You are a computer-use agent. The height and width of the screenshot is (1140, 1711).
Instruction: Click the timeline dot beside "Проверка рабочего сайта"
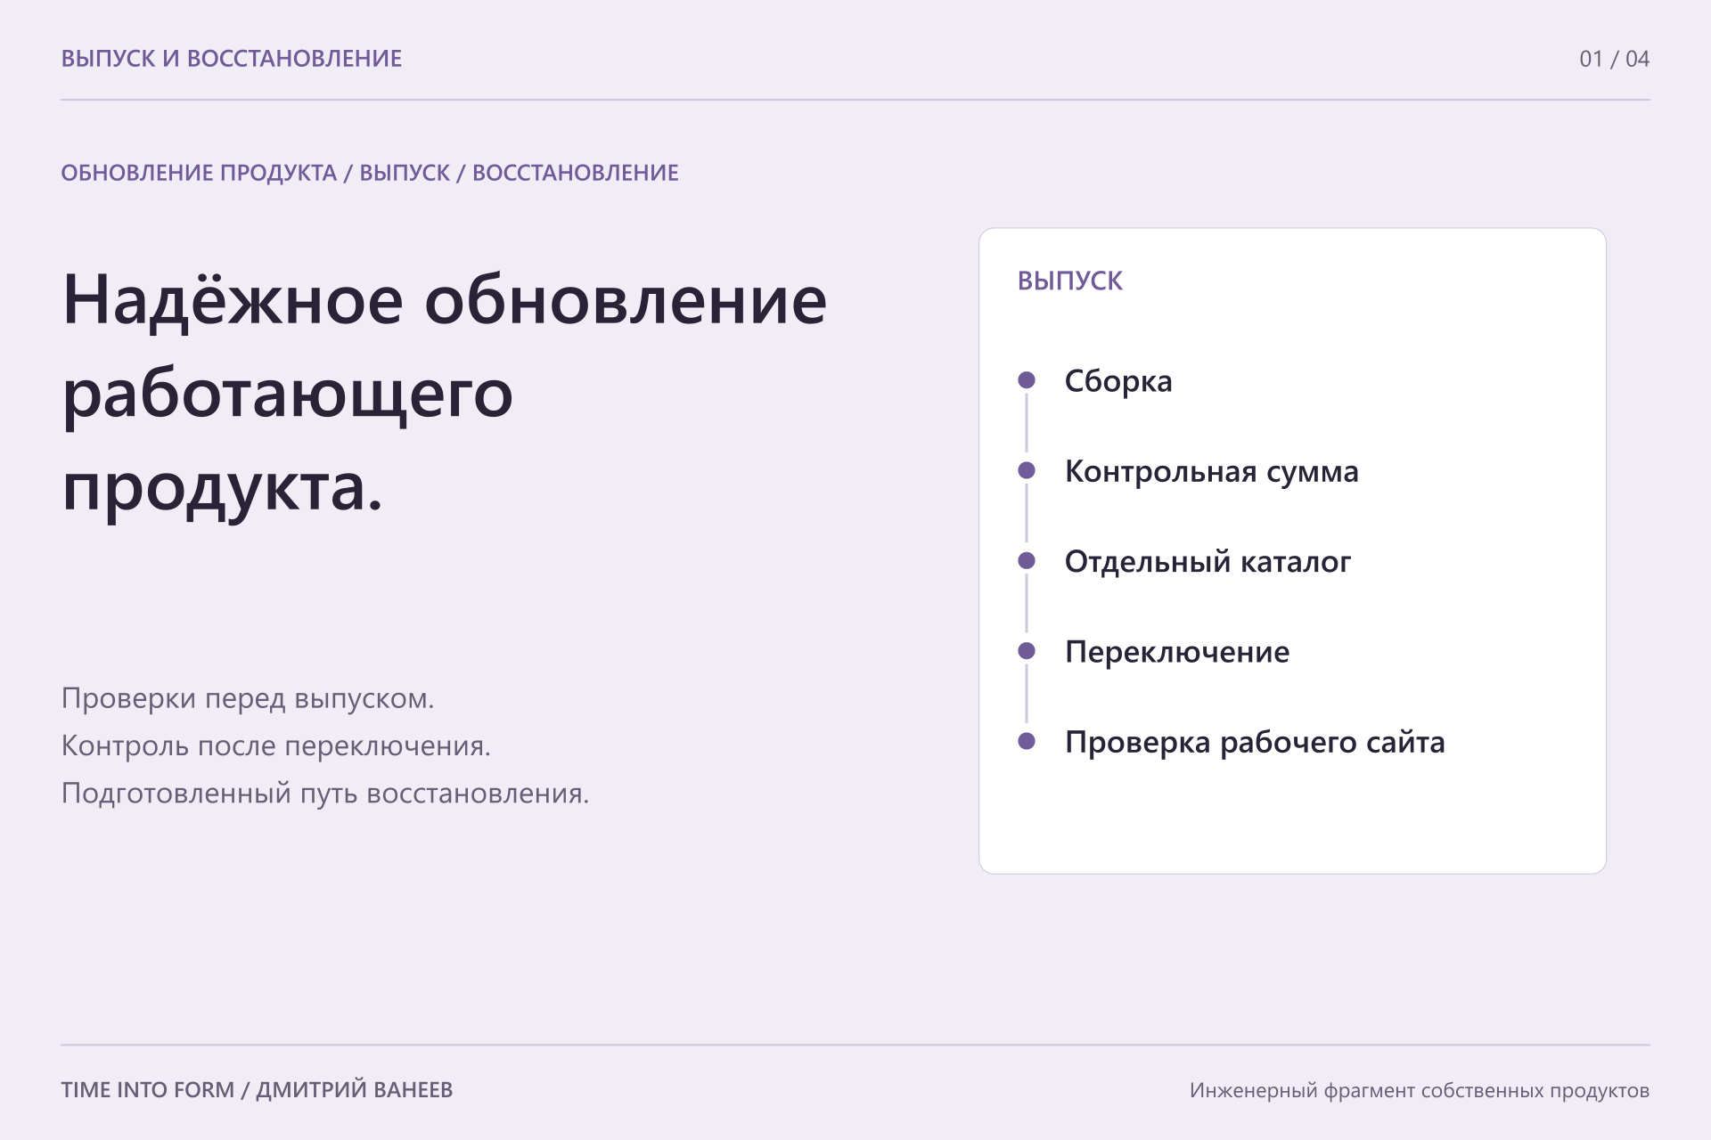[x=1027, y=741]
